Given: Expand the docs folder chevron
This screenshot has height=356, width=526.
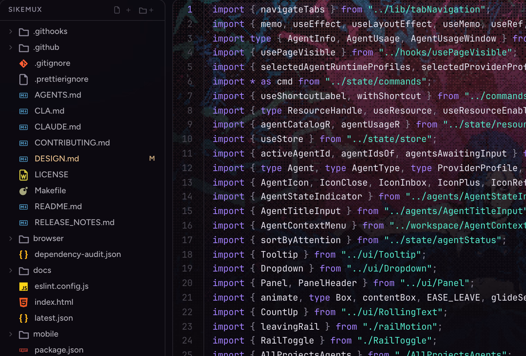Looking at the screenshot, I should pos(11,270).
